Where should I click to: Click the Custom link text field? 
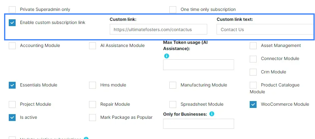coord(265,30)
